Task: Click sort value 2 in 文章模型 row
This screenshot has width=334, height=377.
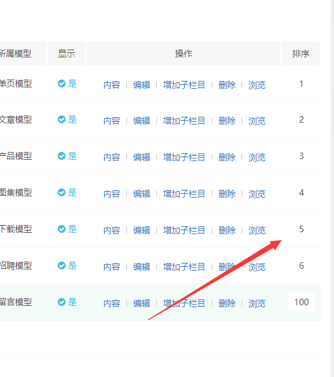Action: [301, 119]
